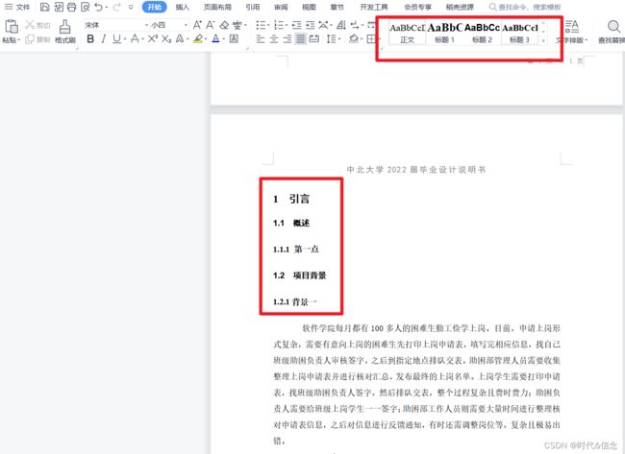The width and height of the screenshot is (625, 454).
Task: Toggle strikethrough A formatting
Action: [x=135, y=38]
